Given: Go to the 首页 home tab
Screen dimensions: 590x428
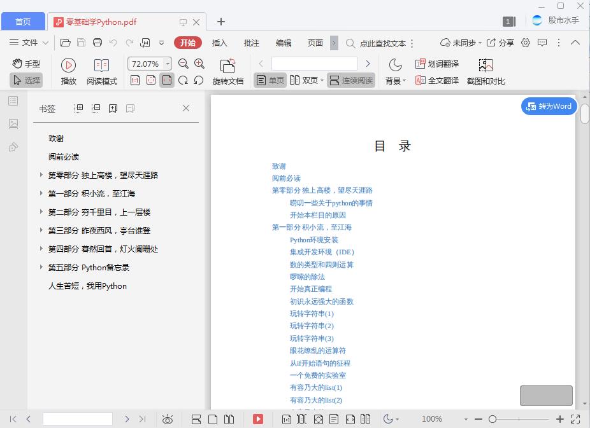Looking at the screenshot, I should coord(23,21).
